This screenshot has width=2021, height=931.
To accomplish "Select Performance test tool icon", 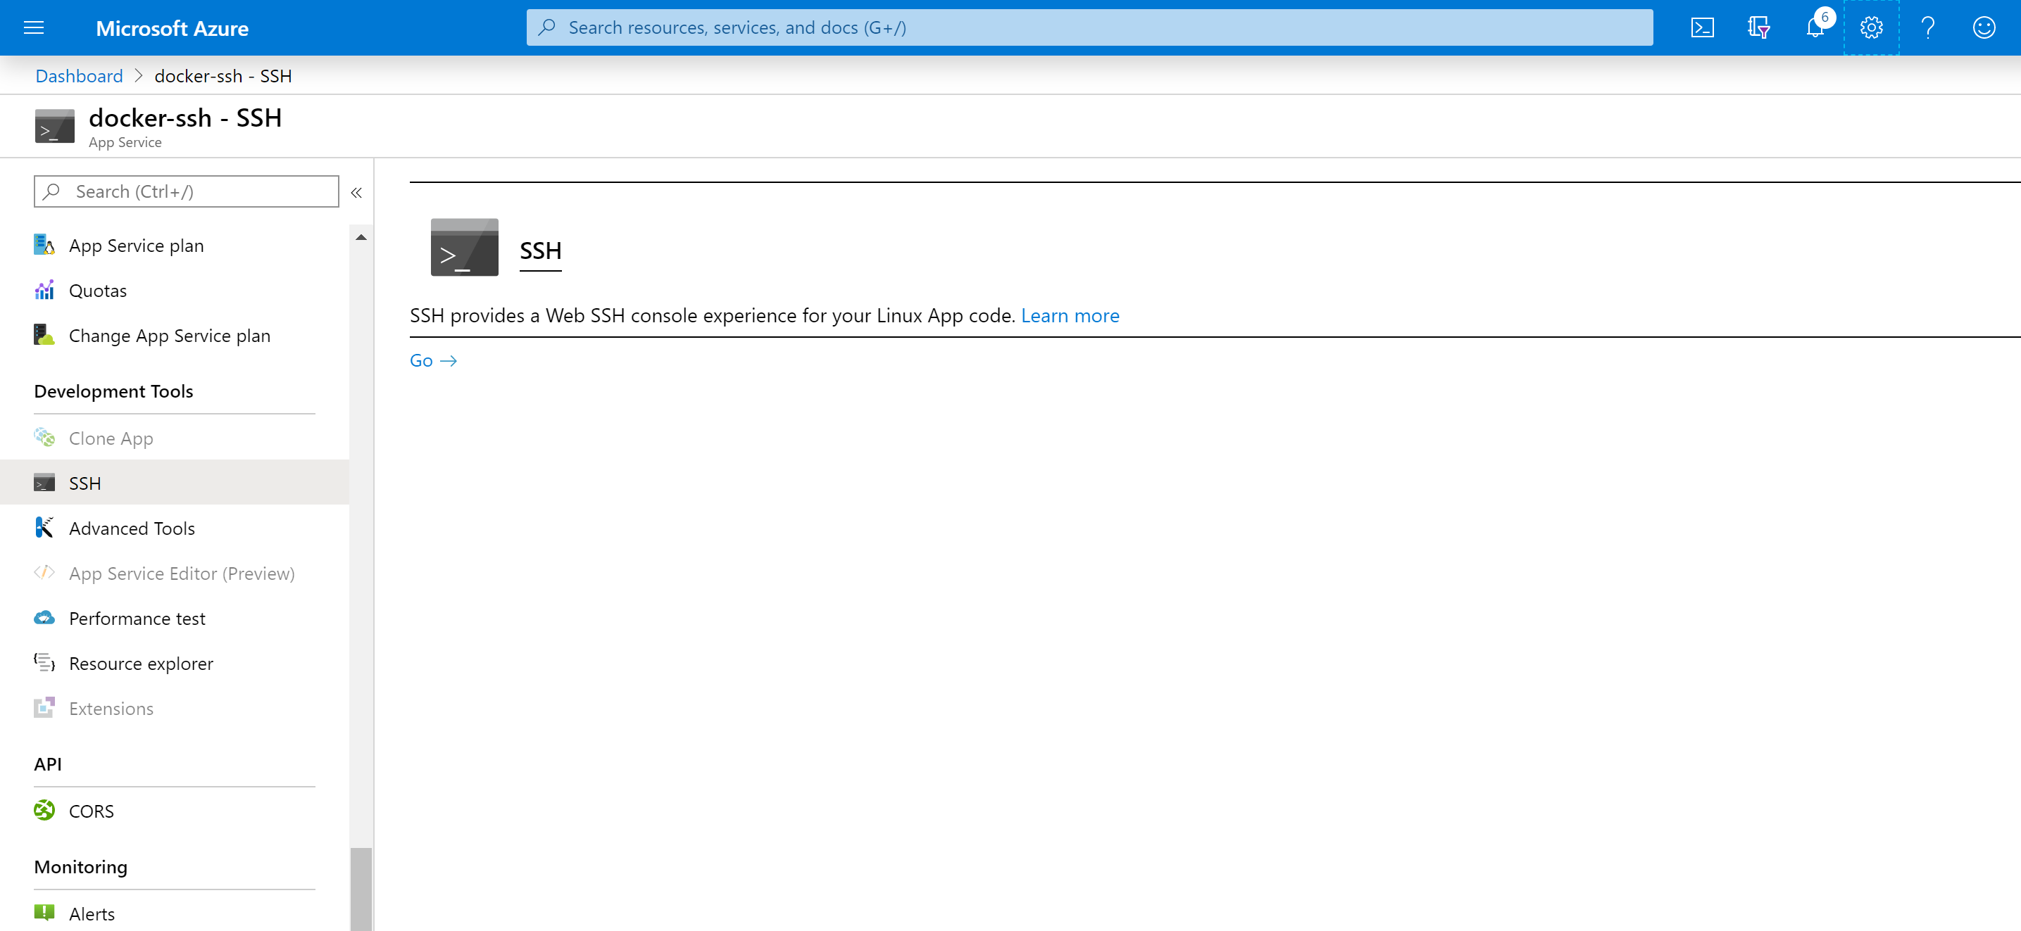I will click(45, 617).
